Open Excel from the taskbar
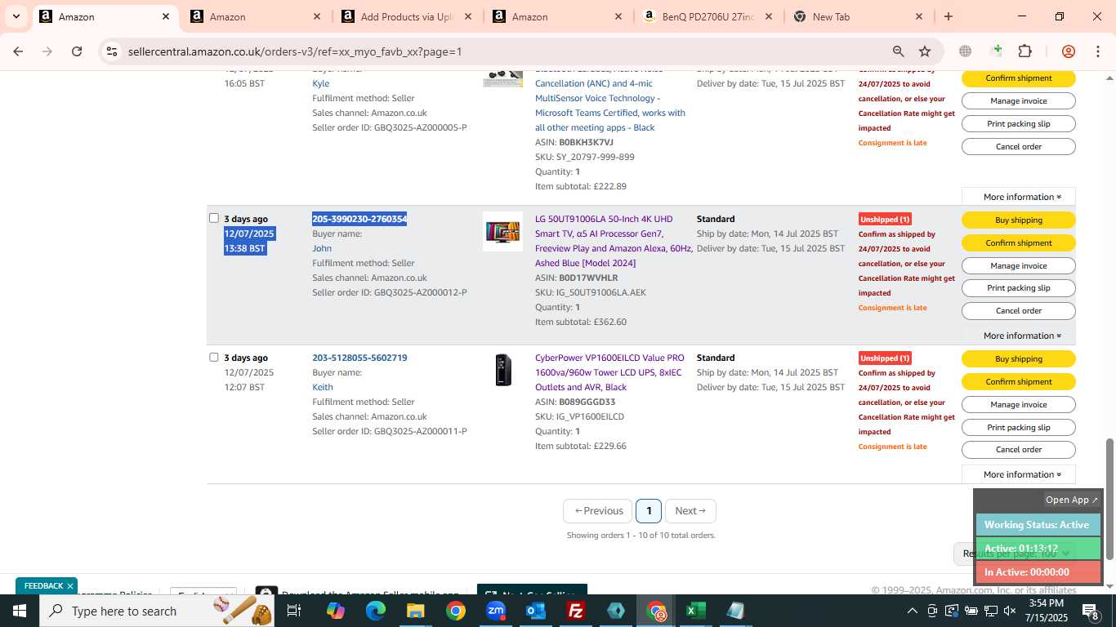The width and height of the screenshot is (1116, 627). pyautogui.click(x=695, y=611)
